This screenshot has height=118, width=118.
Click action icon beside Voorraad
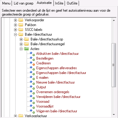point(32,102)
